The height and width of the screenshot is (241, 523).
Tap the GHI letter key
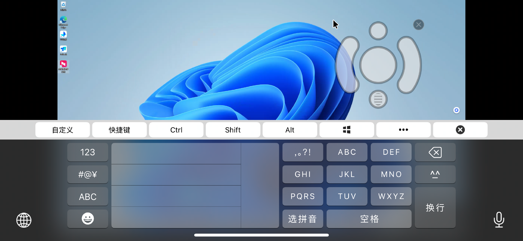tap(303, 174)
